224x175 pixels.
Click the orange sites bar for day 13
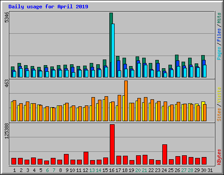coord(93,109)
